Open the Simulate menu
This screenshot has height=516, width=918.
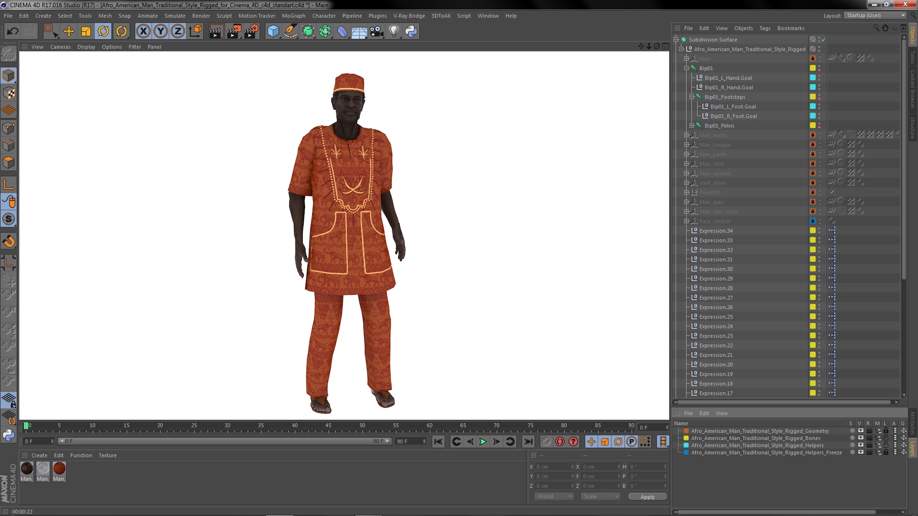click(x=175, y=16)
